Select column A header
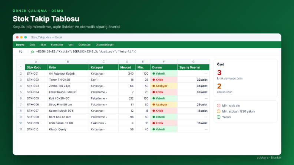 (36, 61)
